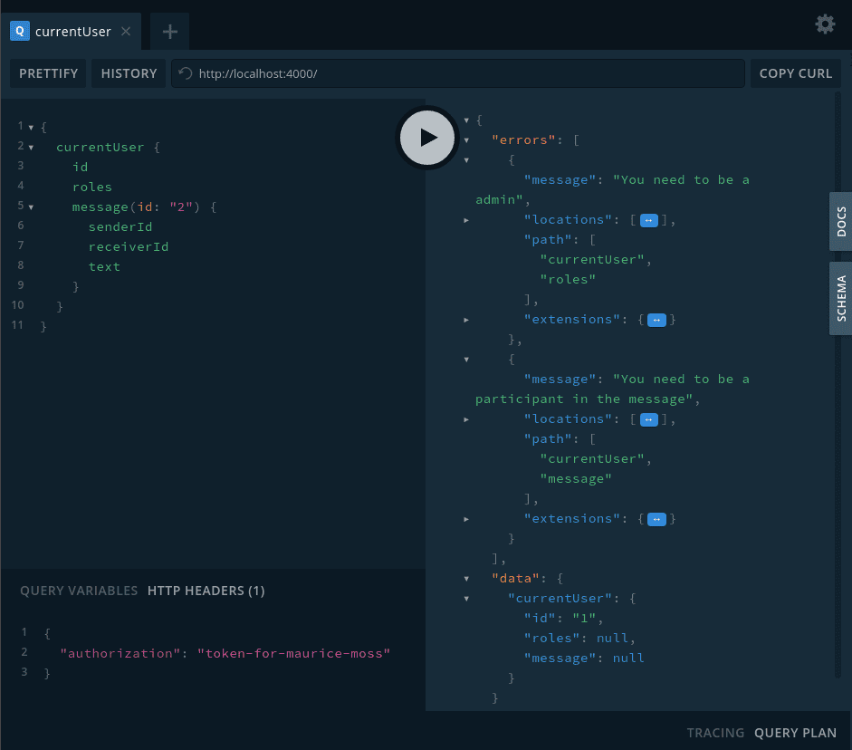852x750 pixels.
Task: Open a new tab with the plus icon
Action: coord(168,31)
